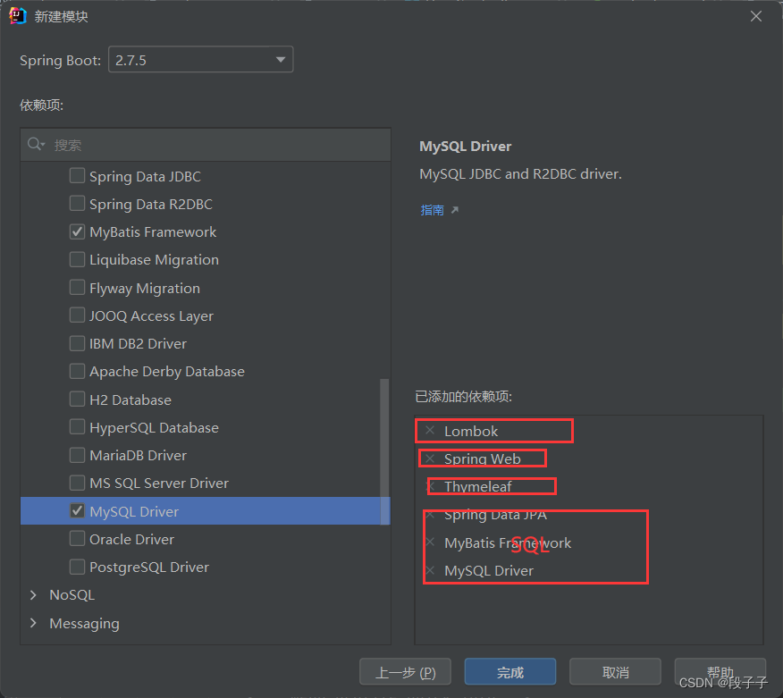Enable MS SQL Server Driver checkbox

point(77,483)
